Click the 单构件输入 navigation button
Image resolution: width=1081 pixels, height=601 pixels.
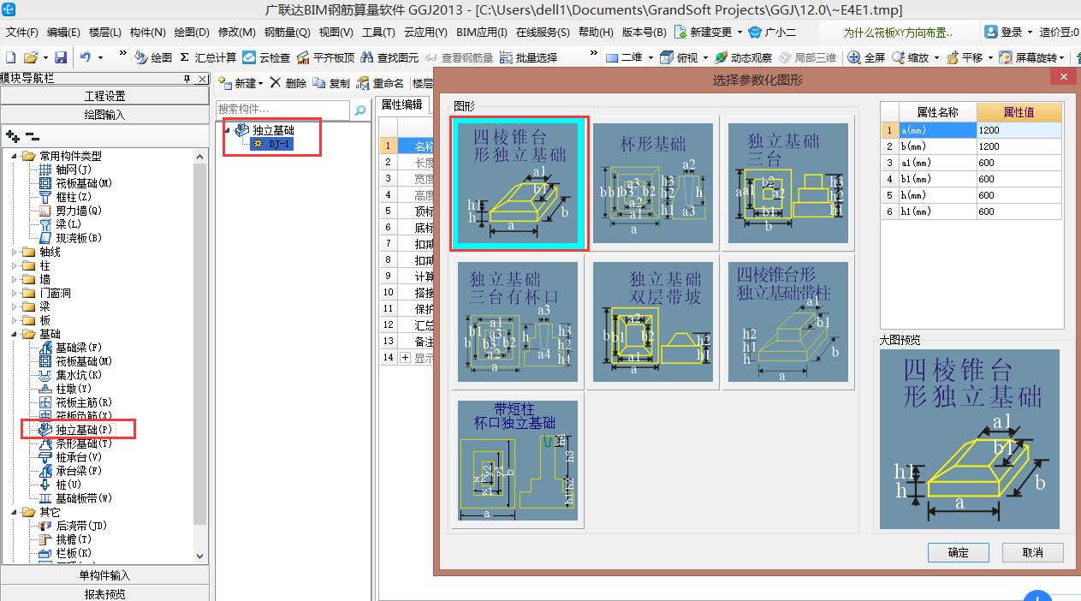[x=104, y=575]
